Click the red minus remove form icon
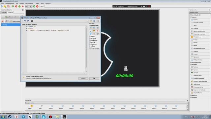The height and width of the screenshot is (119, 211). click(x=37, y=6)
